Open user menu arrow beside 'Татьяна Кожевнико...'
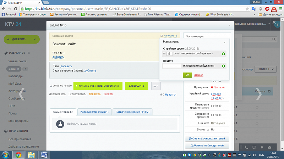This screenshot has height=159, width=284. click(269, 24)
